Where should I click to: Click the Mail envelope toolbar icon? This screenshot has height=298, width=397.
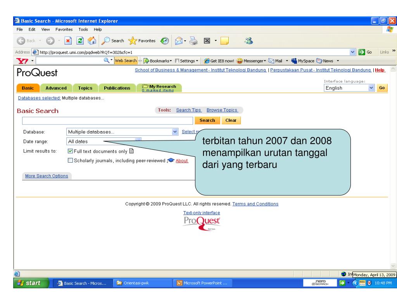(179, 41)
